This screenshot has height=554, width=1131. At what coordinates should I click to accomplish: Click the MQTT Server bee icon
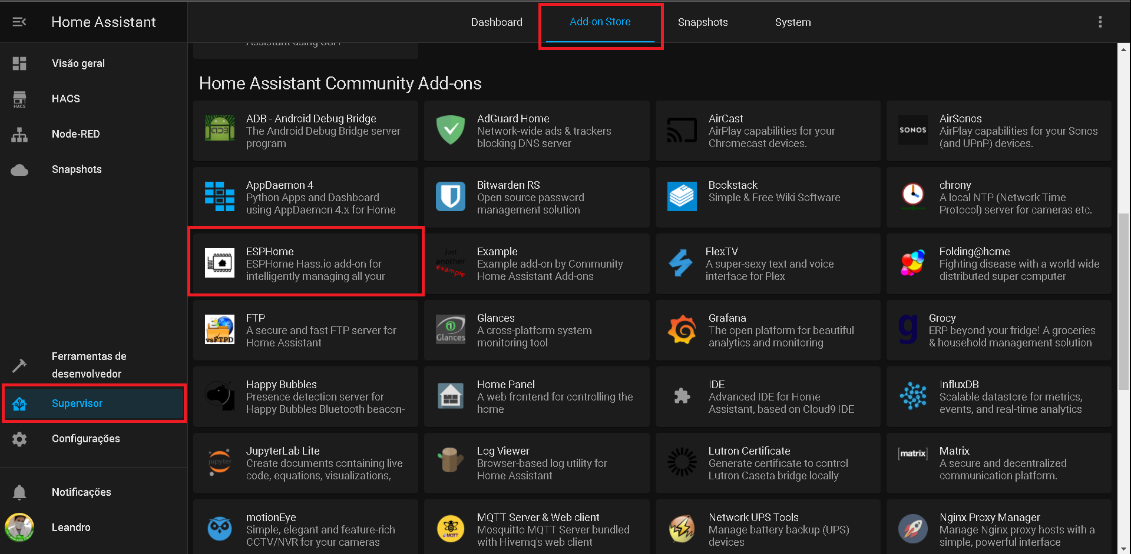coord(451,529)
